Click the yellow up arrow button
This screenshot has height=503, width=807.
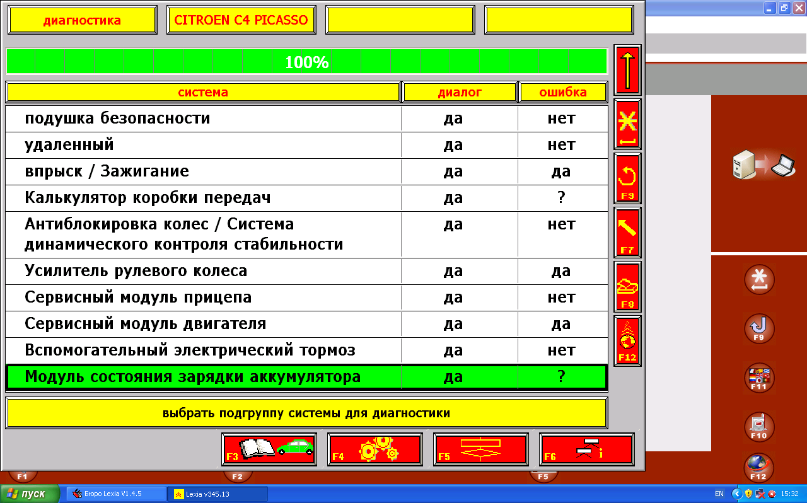627,70
